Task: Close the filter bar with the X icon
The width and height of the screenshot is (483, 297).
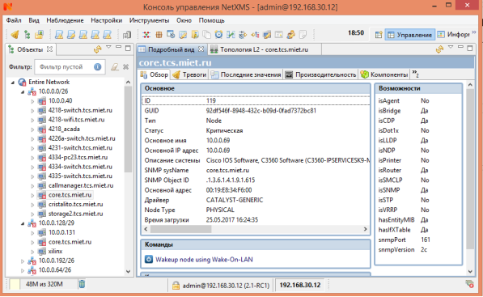Action: 125,67
